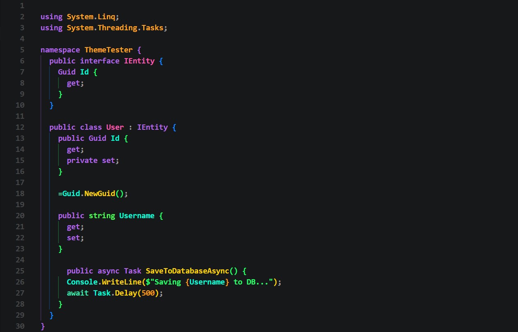The image size is (518, 332).
Task: Select line number 30 in the gutter
Action: (20, 326)
